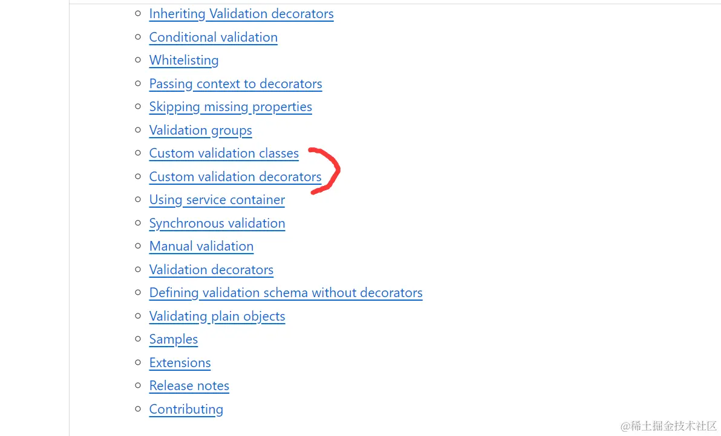Click the red hand-drawn bracket annotation
This screenshot has height=436, width=721.
pyautogui.click(x=325, y=171)
